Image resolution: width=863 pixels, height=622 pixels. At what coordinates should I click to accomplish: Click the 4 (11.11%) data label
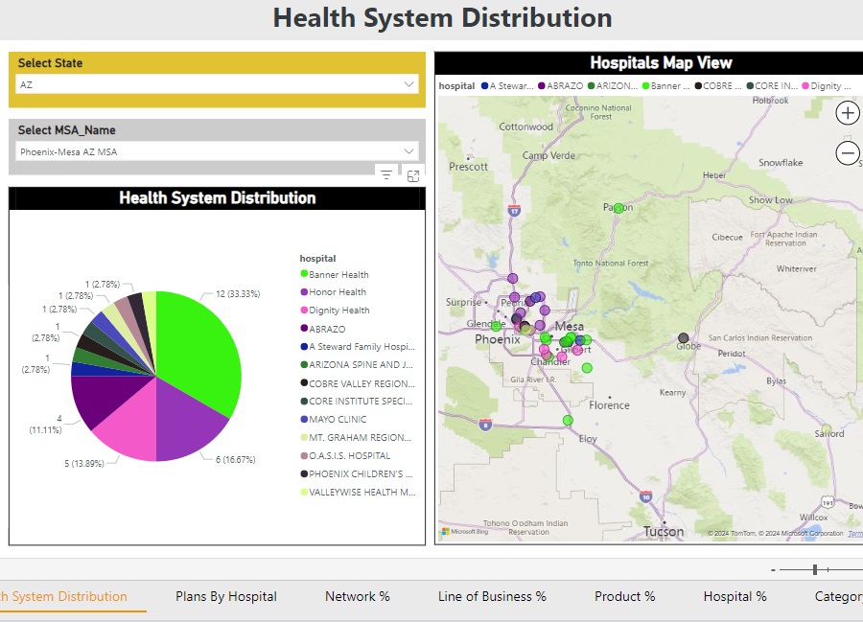pos(45,424)
